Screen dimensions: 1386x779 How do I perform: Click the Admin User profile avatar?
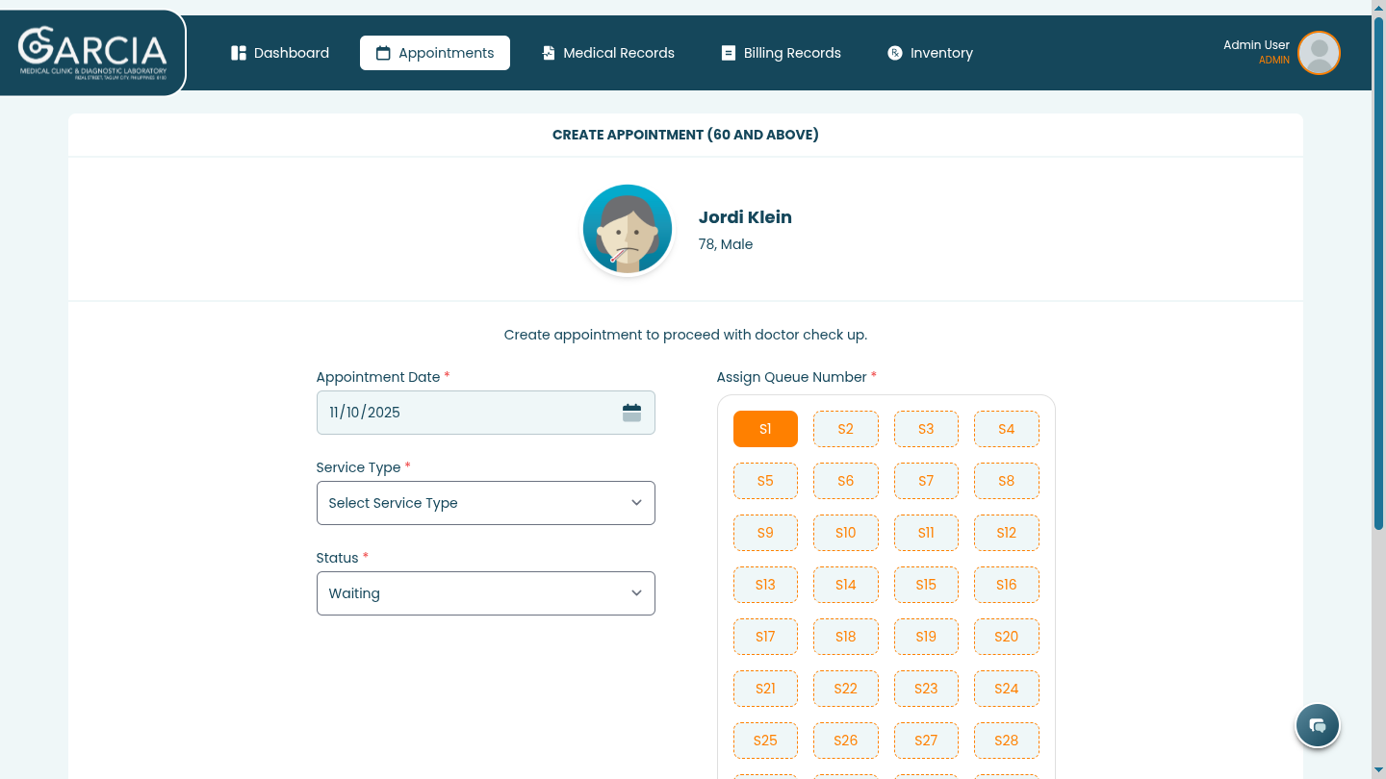(1319, 53)
